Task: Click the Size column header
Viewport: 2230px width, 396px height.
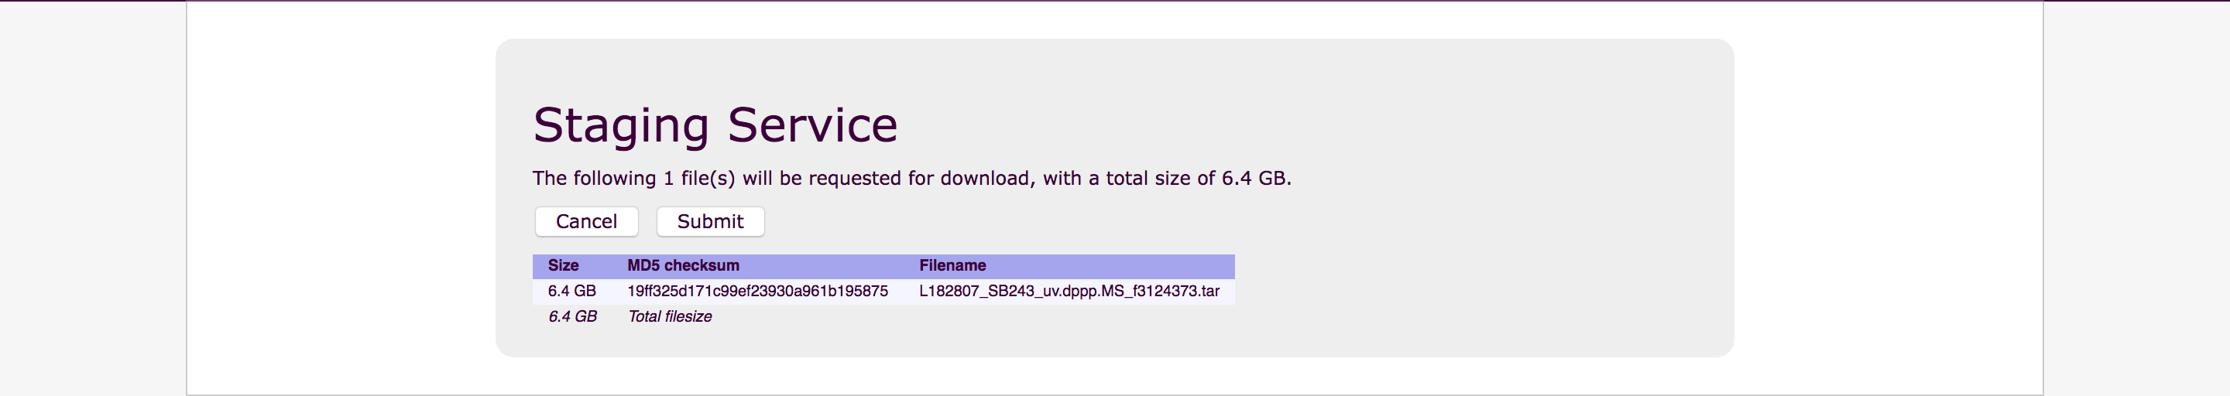Action: [x=563, y=265]
